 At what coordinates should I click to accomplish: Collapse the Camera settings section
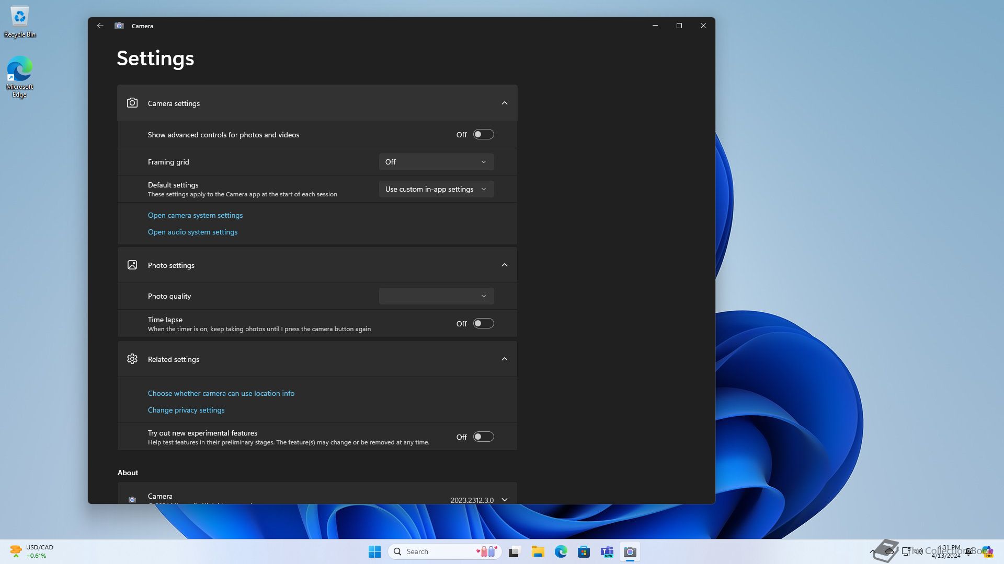(x=505, y=103)
